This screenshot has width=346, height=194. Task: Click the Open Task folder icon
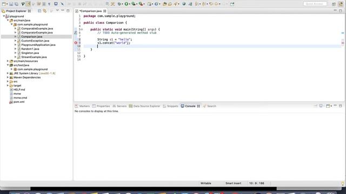click(170, 4)
